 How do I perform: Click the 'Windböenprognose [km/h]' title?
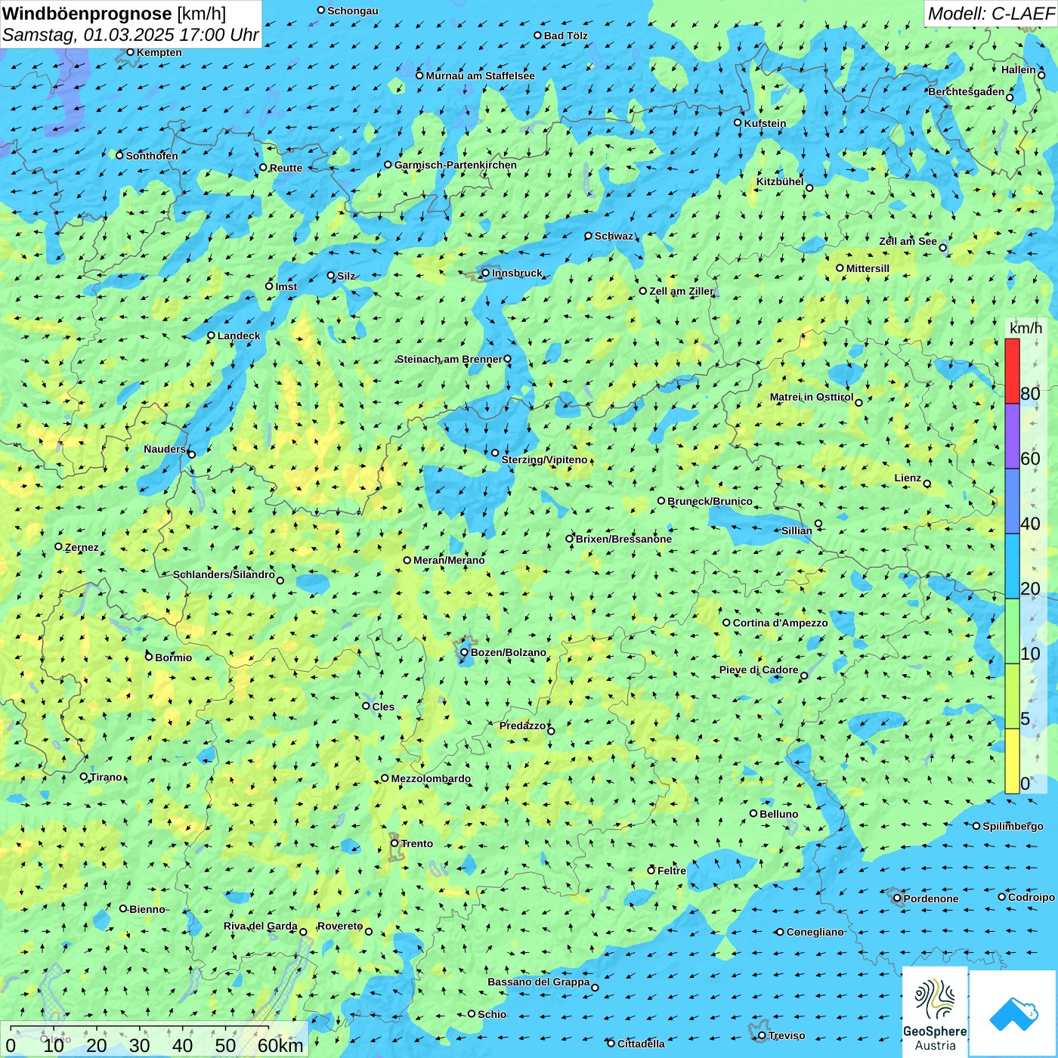pos(114,14)
